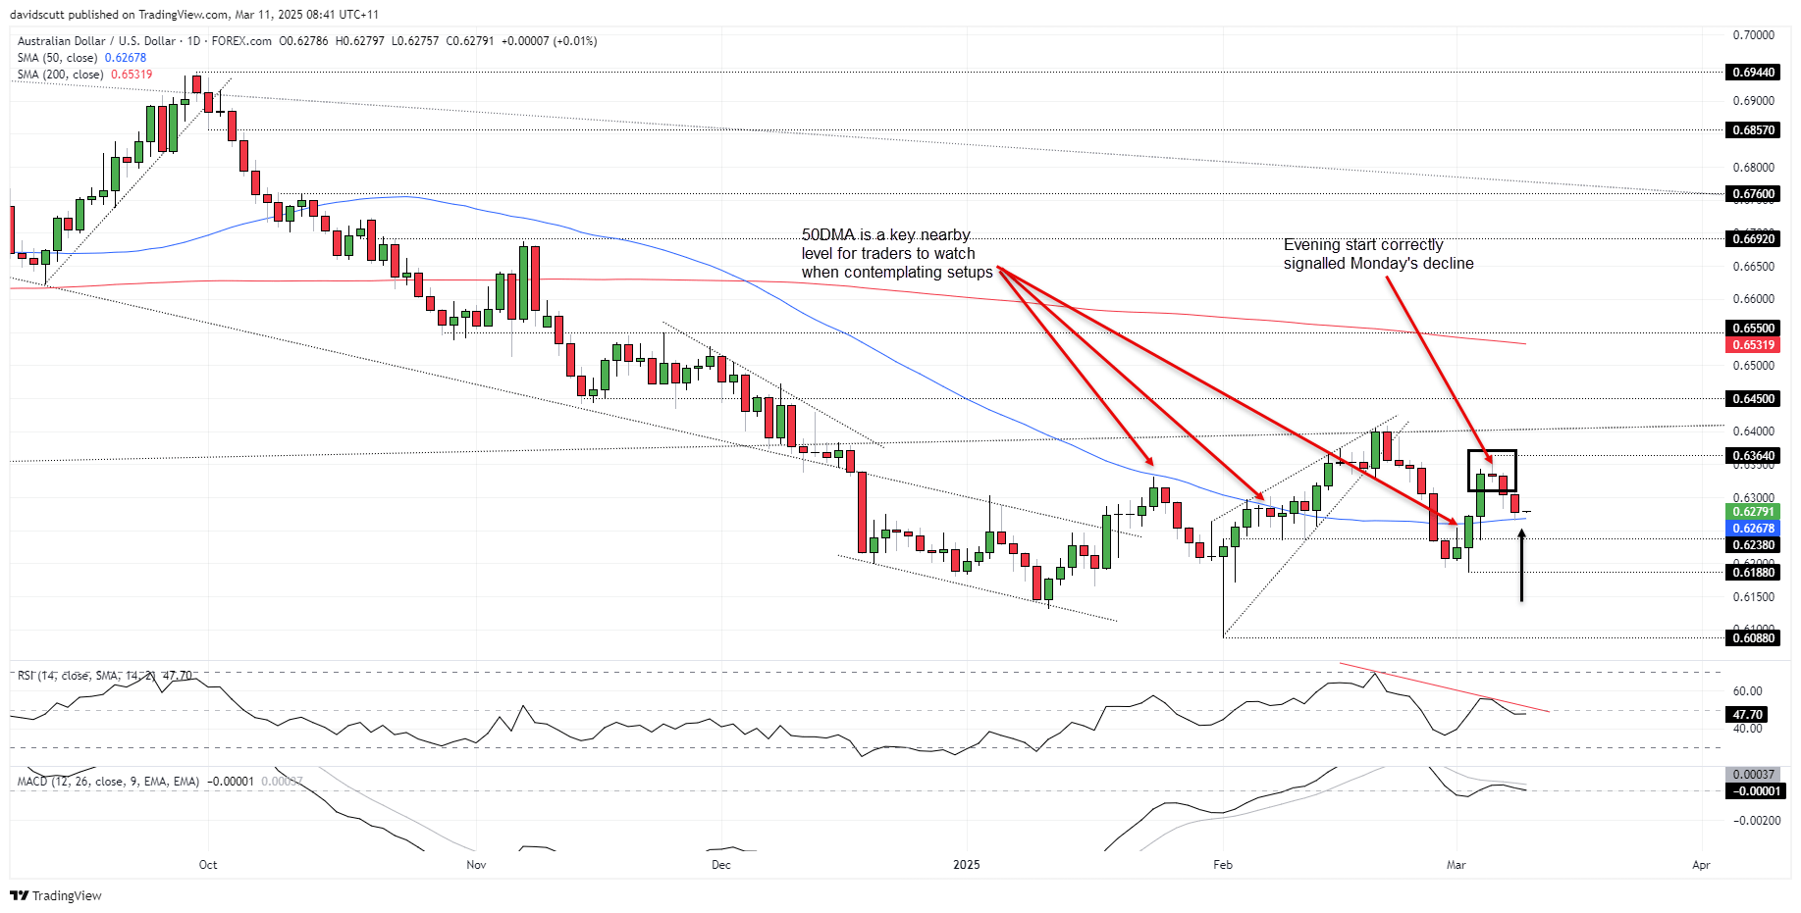
Task: Click the Mar label on the time axis
Action: pyautogui.click(x=1457, y=865)
